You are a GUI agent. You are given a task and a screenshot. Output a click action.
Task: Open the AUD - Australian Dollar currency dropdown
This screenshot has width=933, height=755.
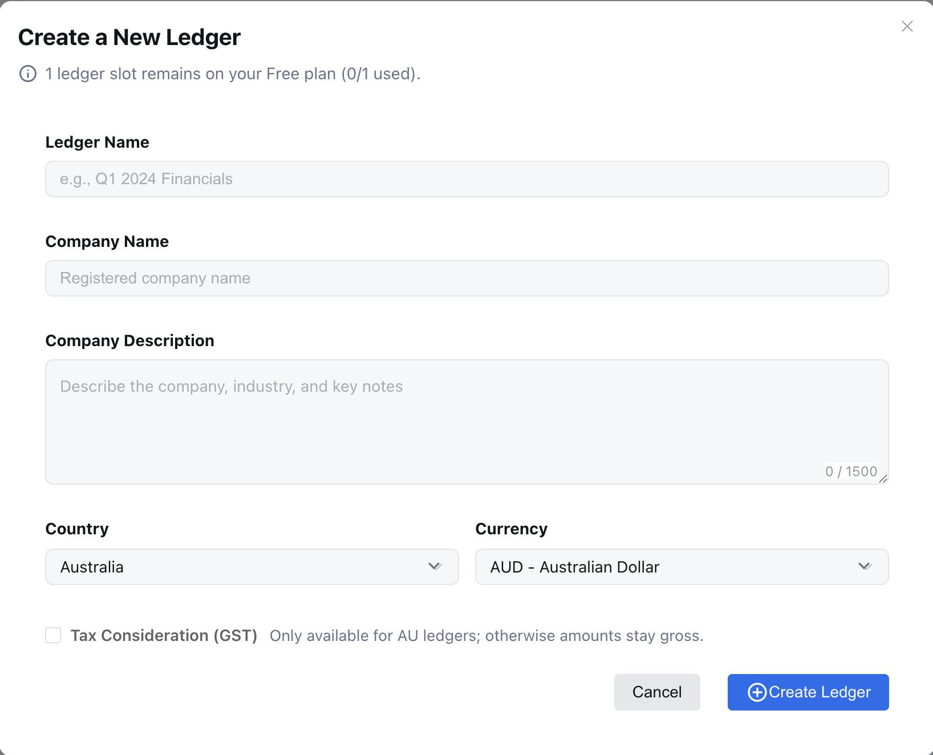tap(682, 566)
